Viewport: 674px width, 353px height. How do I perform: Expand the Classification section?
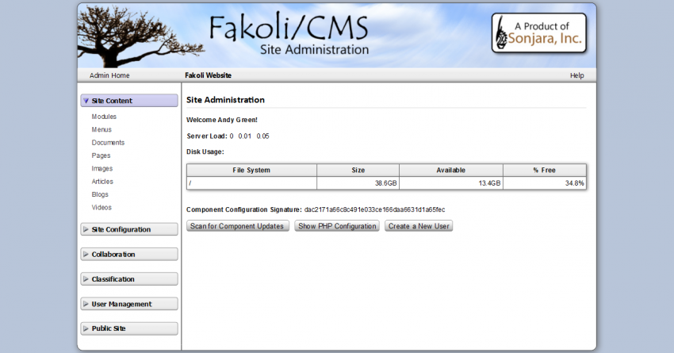coord(129,279)
